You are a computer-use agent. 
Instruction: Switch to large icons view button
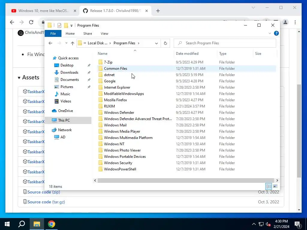[275, 186]
